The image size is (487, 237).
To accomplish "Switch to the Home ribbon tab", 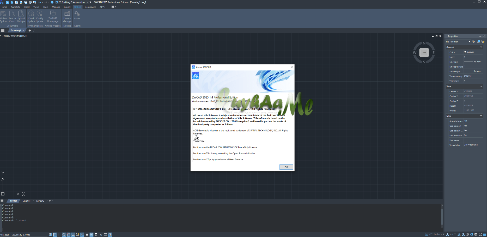I will coord(4,7).
